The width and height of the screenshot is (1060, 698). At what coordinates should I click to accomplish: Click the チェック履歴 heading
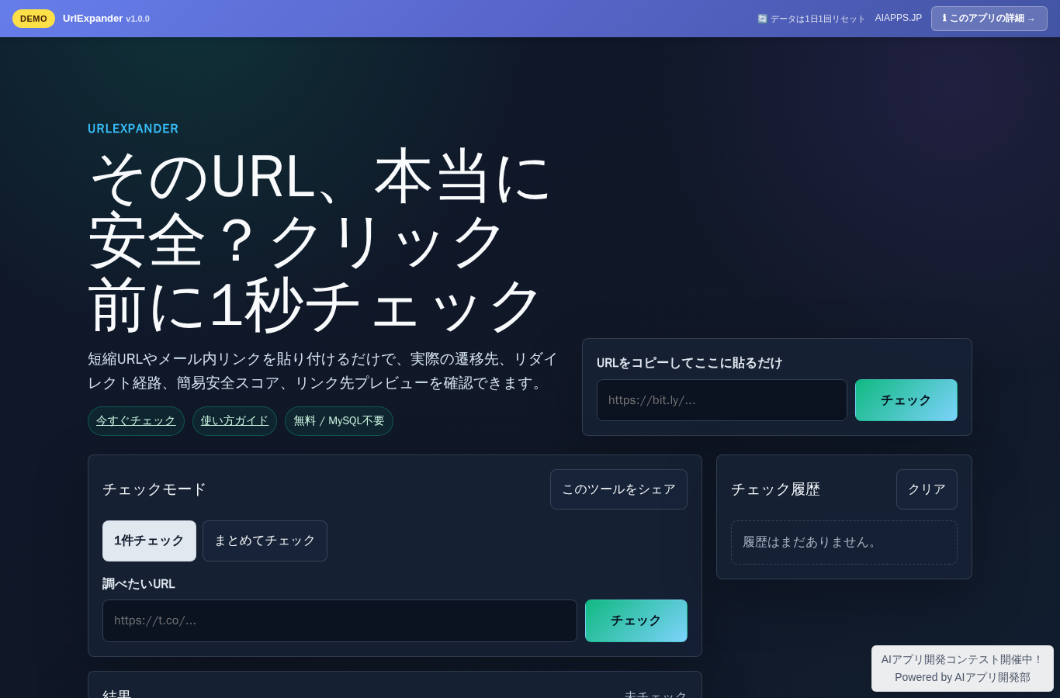tap(775, 489)
